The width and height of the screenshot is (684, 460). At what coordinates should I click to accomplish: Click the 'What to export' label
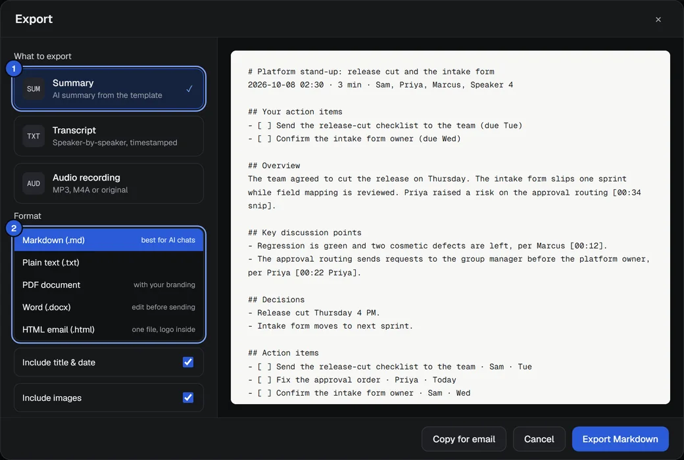click(43, 57)
